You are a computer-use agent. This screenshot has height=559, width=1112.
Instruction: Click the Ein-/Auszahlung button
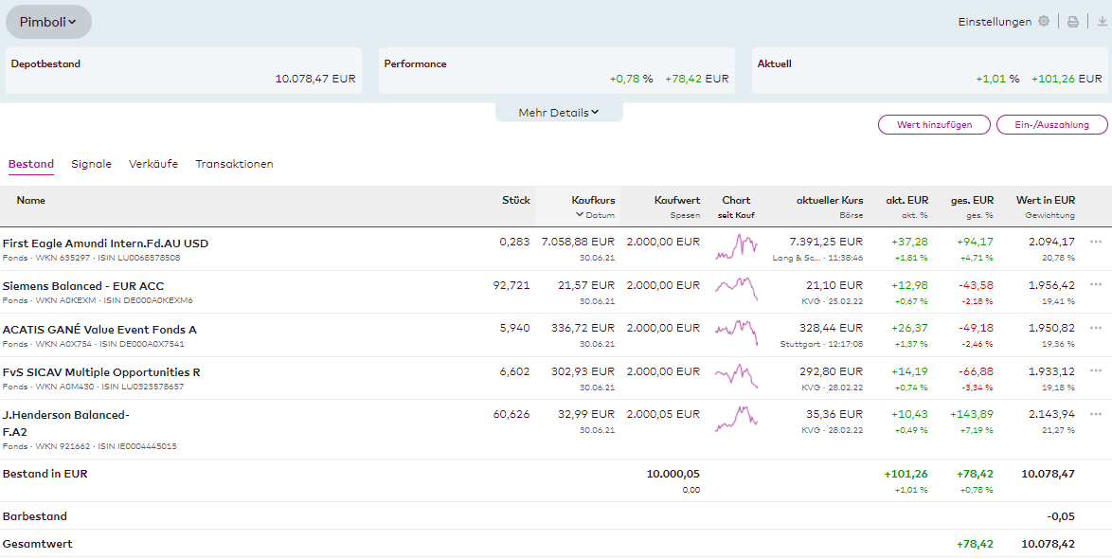[x=1051, y=125]
